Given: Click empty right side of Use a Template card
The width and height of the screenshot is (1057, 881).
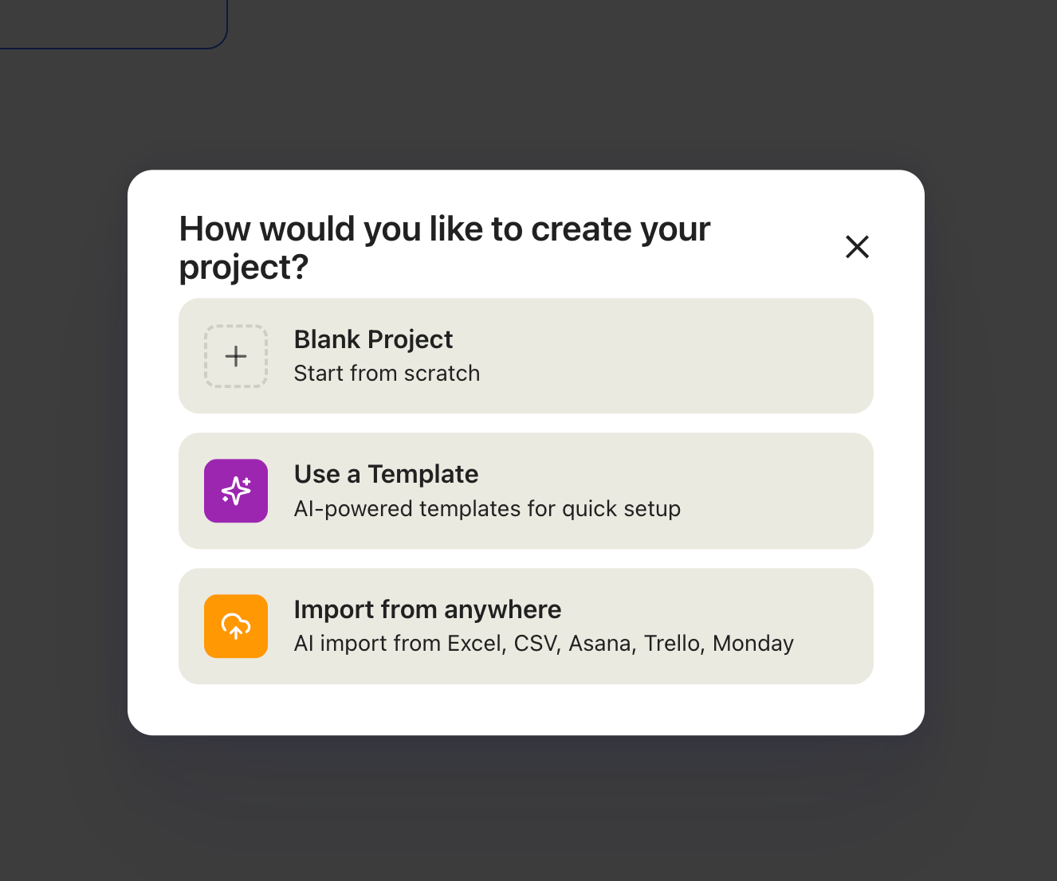Looking at the screenshot, I should point(773,491).
